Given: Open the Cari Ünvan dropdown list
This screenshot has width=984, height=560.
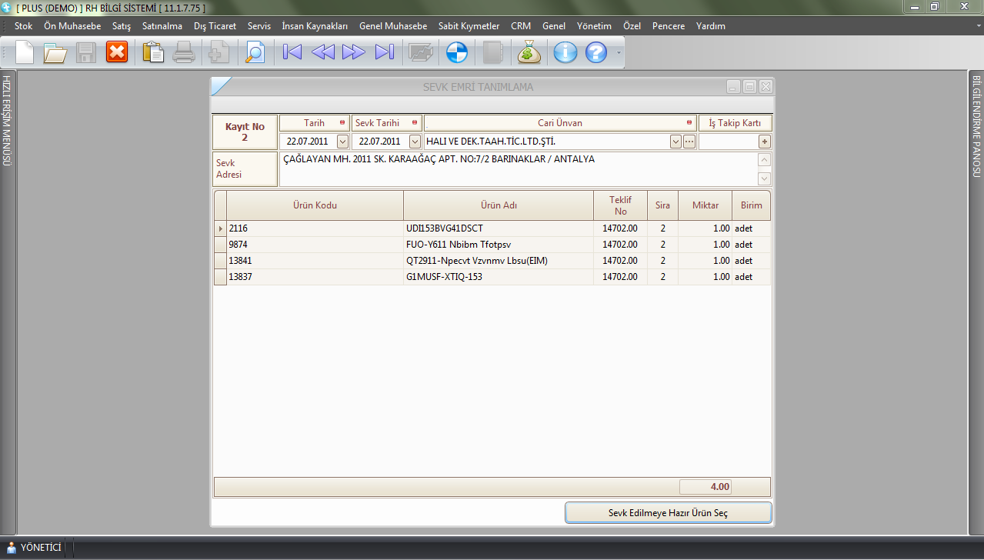Looking at the screenshot, I should point(675,142).
